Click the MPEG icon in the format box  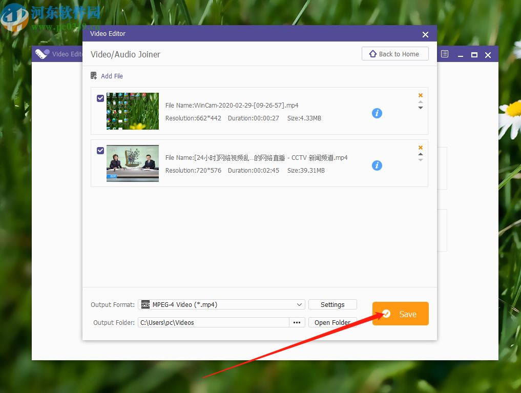pos(145,304)
